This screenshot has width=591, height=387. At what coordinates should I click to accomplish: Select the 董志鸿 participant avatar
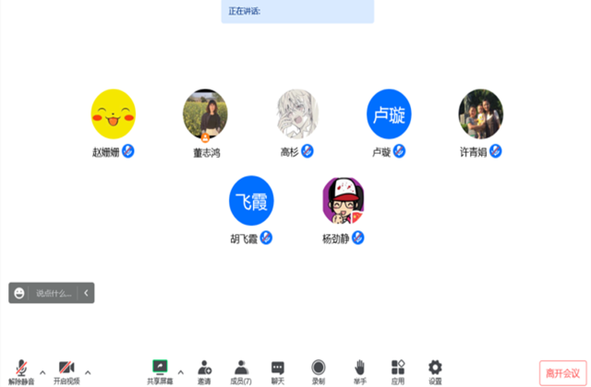point(205,114)
